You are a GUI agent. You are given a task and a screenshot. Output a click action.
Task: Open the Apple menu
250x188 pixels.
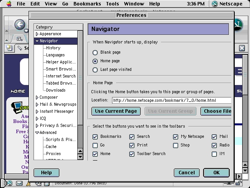9,4
